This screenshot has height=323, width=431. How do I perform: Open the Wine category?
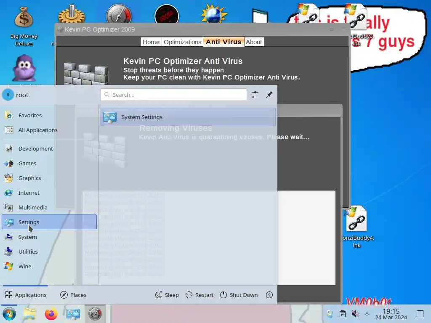point(49,266)
